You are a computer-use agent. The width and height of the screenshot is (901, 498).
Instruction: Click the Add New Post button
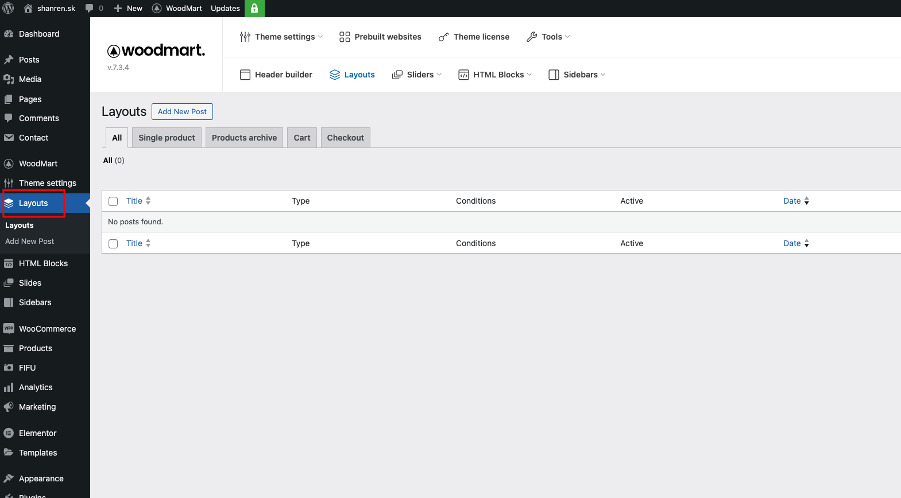pos(182,111)
